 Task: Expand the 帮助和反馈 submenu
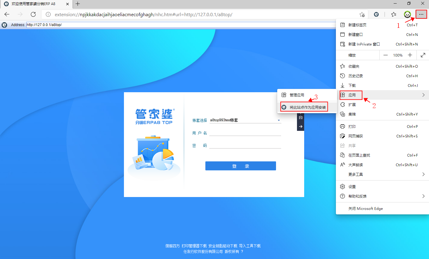click(382, 196)
